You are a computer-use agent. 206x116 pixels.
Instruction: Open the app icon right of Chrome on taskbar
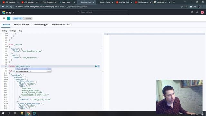[35, 113]
